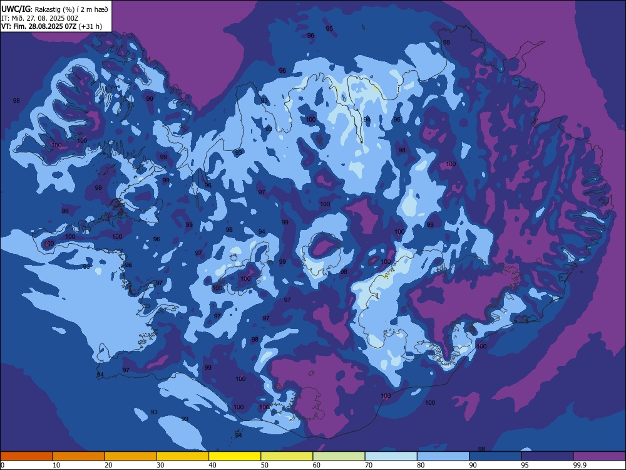Screen dimensions: 626x470
Task: Click the amber 20–30 legend swatch
Action: 131,456
